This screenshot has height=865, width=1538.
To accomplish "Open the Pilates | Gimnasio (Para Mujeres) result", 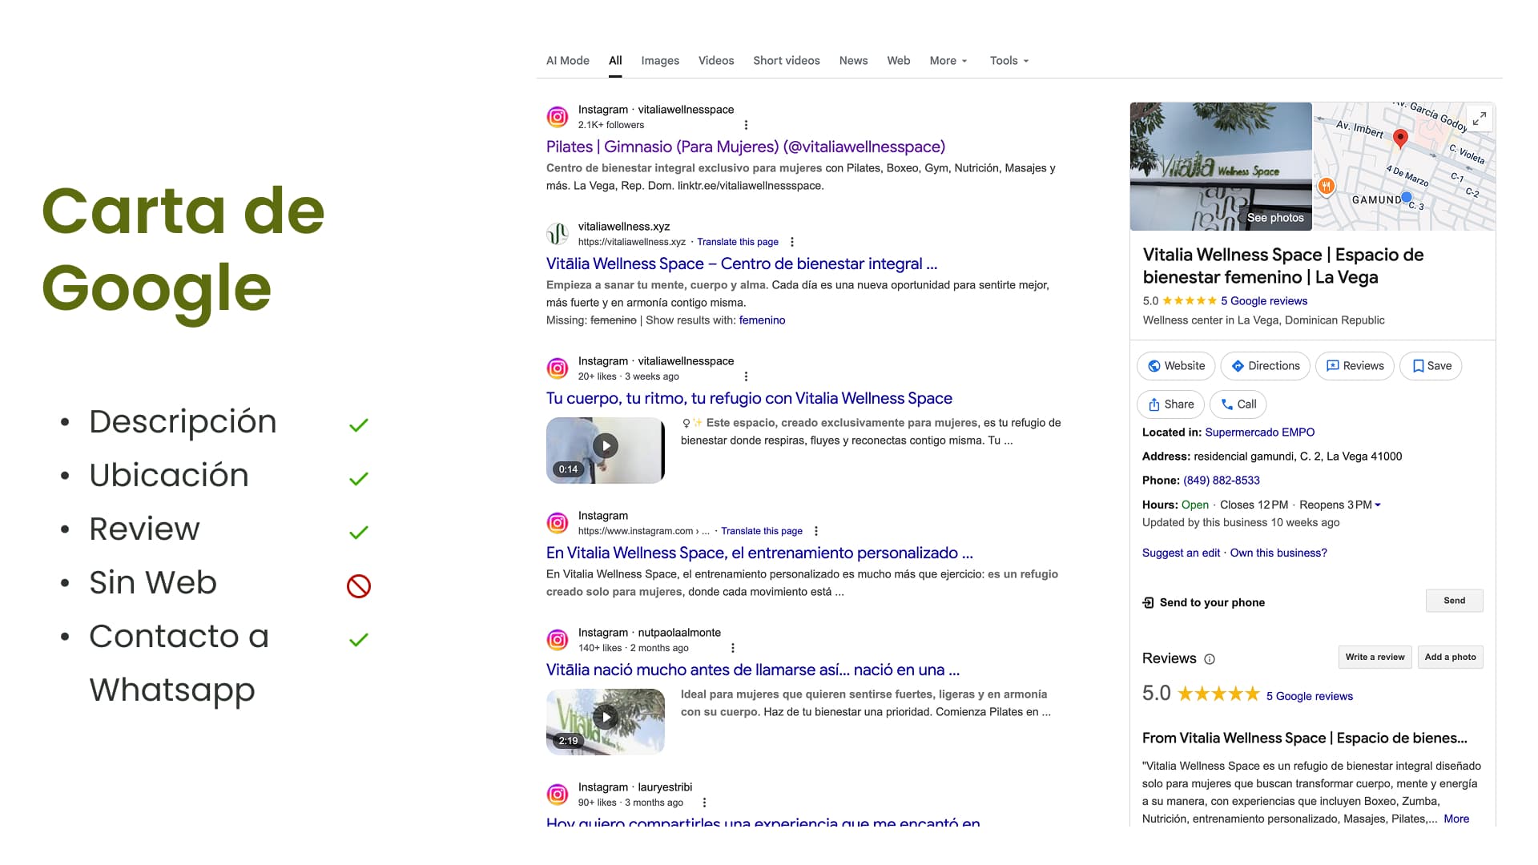I will [746, 147].
